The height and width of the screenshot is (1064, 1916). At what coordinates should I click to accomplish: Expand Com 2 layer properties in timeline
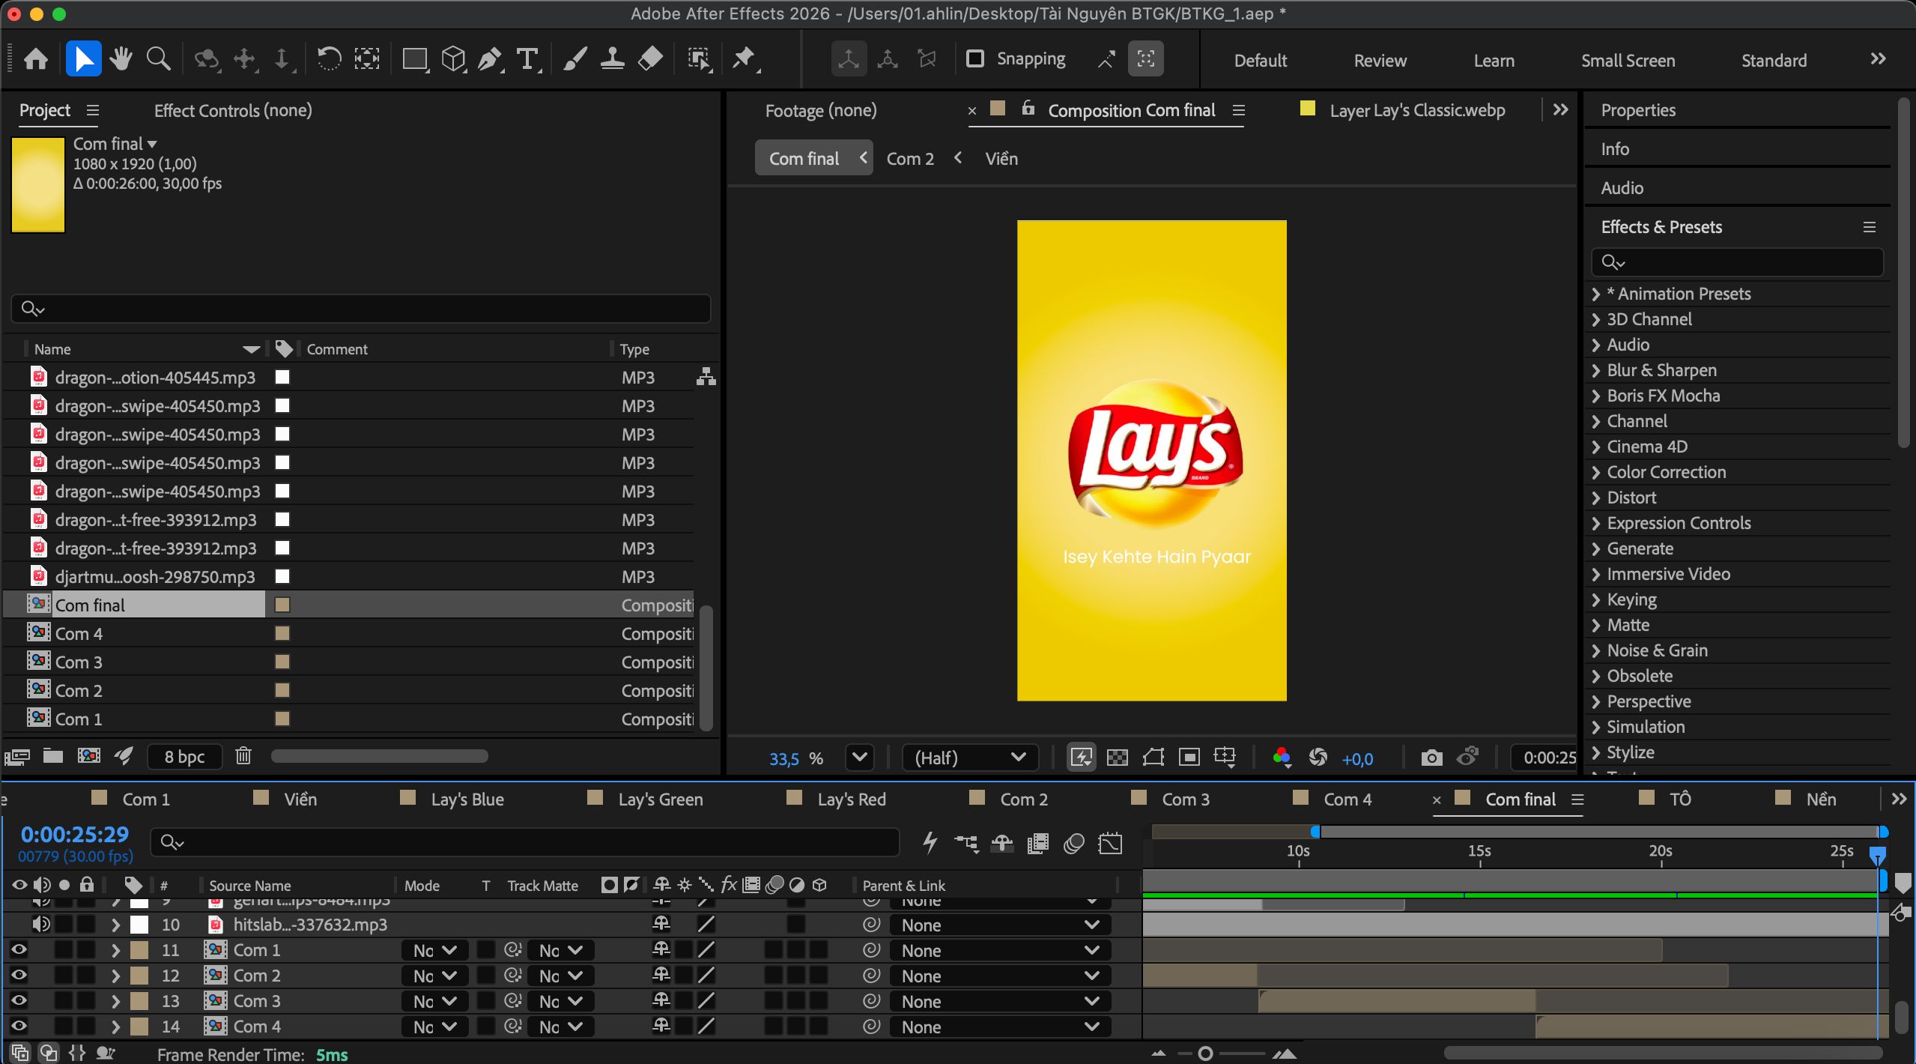[115, 976]
